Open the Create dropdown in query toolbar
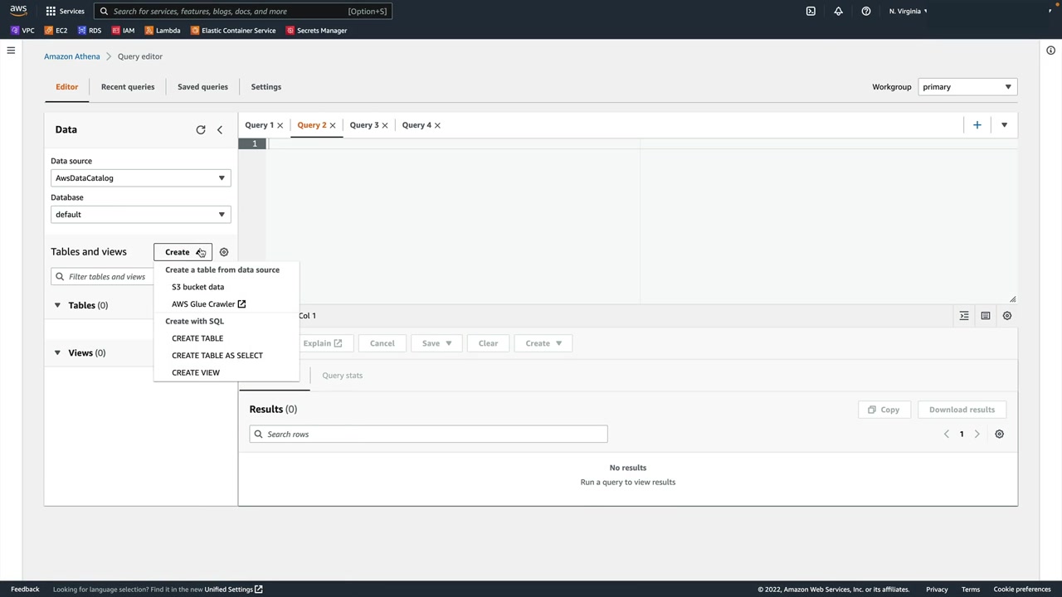Screen dimensions: 1062x597 coord(543,343)
